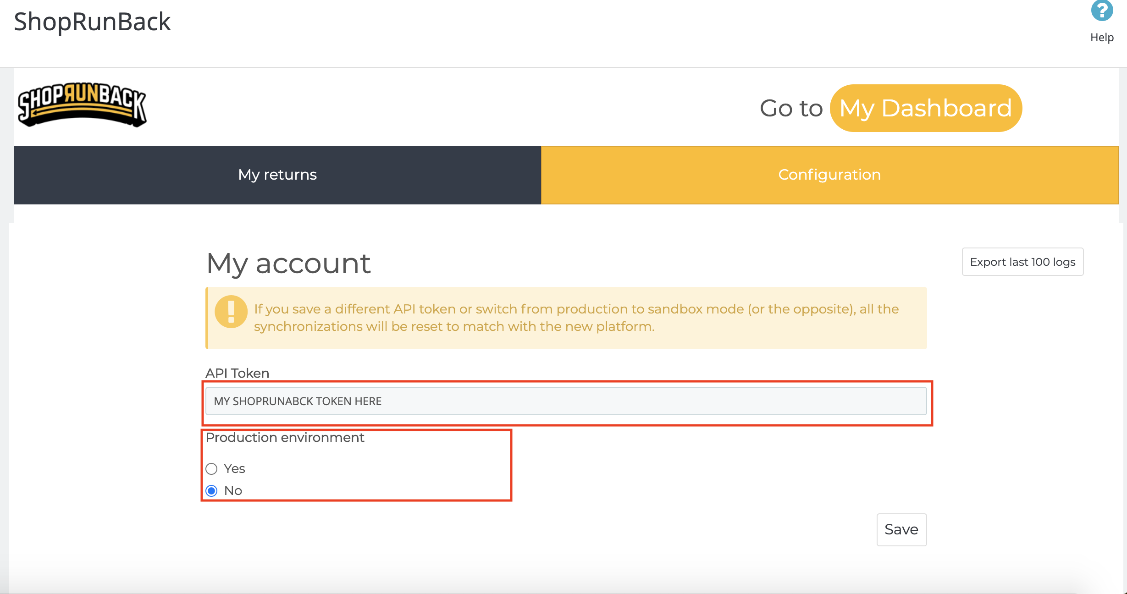Select Yes for Production environment
Screen dimensions: 1127x594
(x=211, y=469)
